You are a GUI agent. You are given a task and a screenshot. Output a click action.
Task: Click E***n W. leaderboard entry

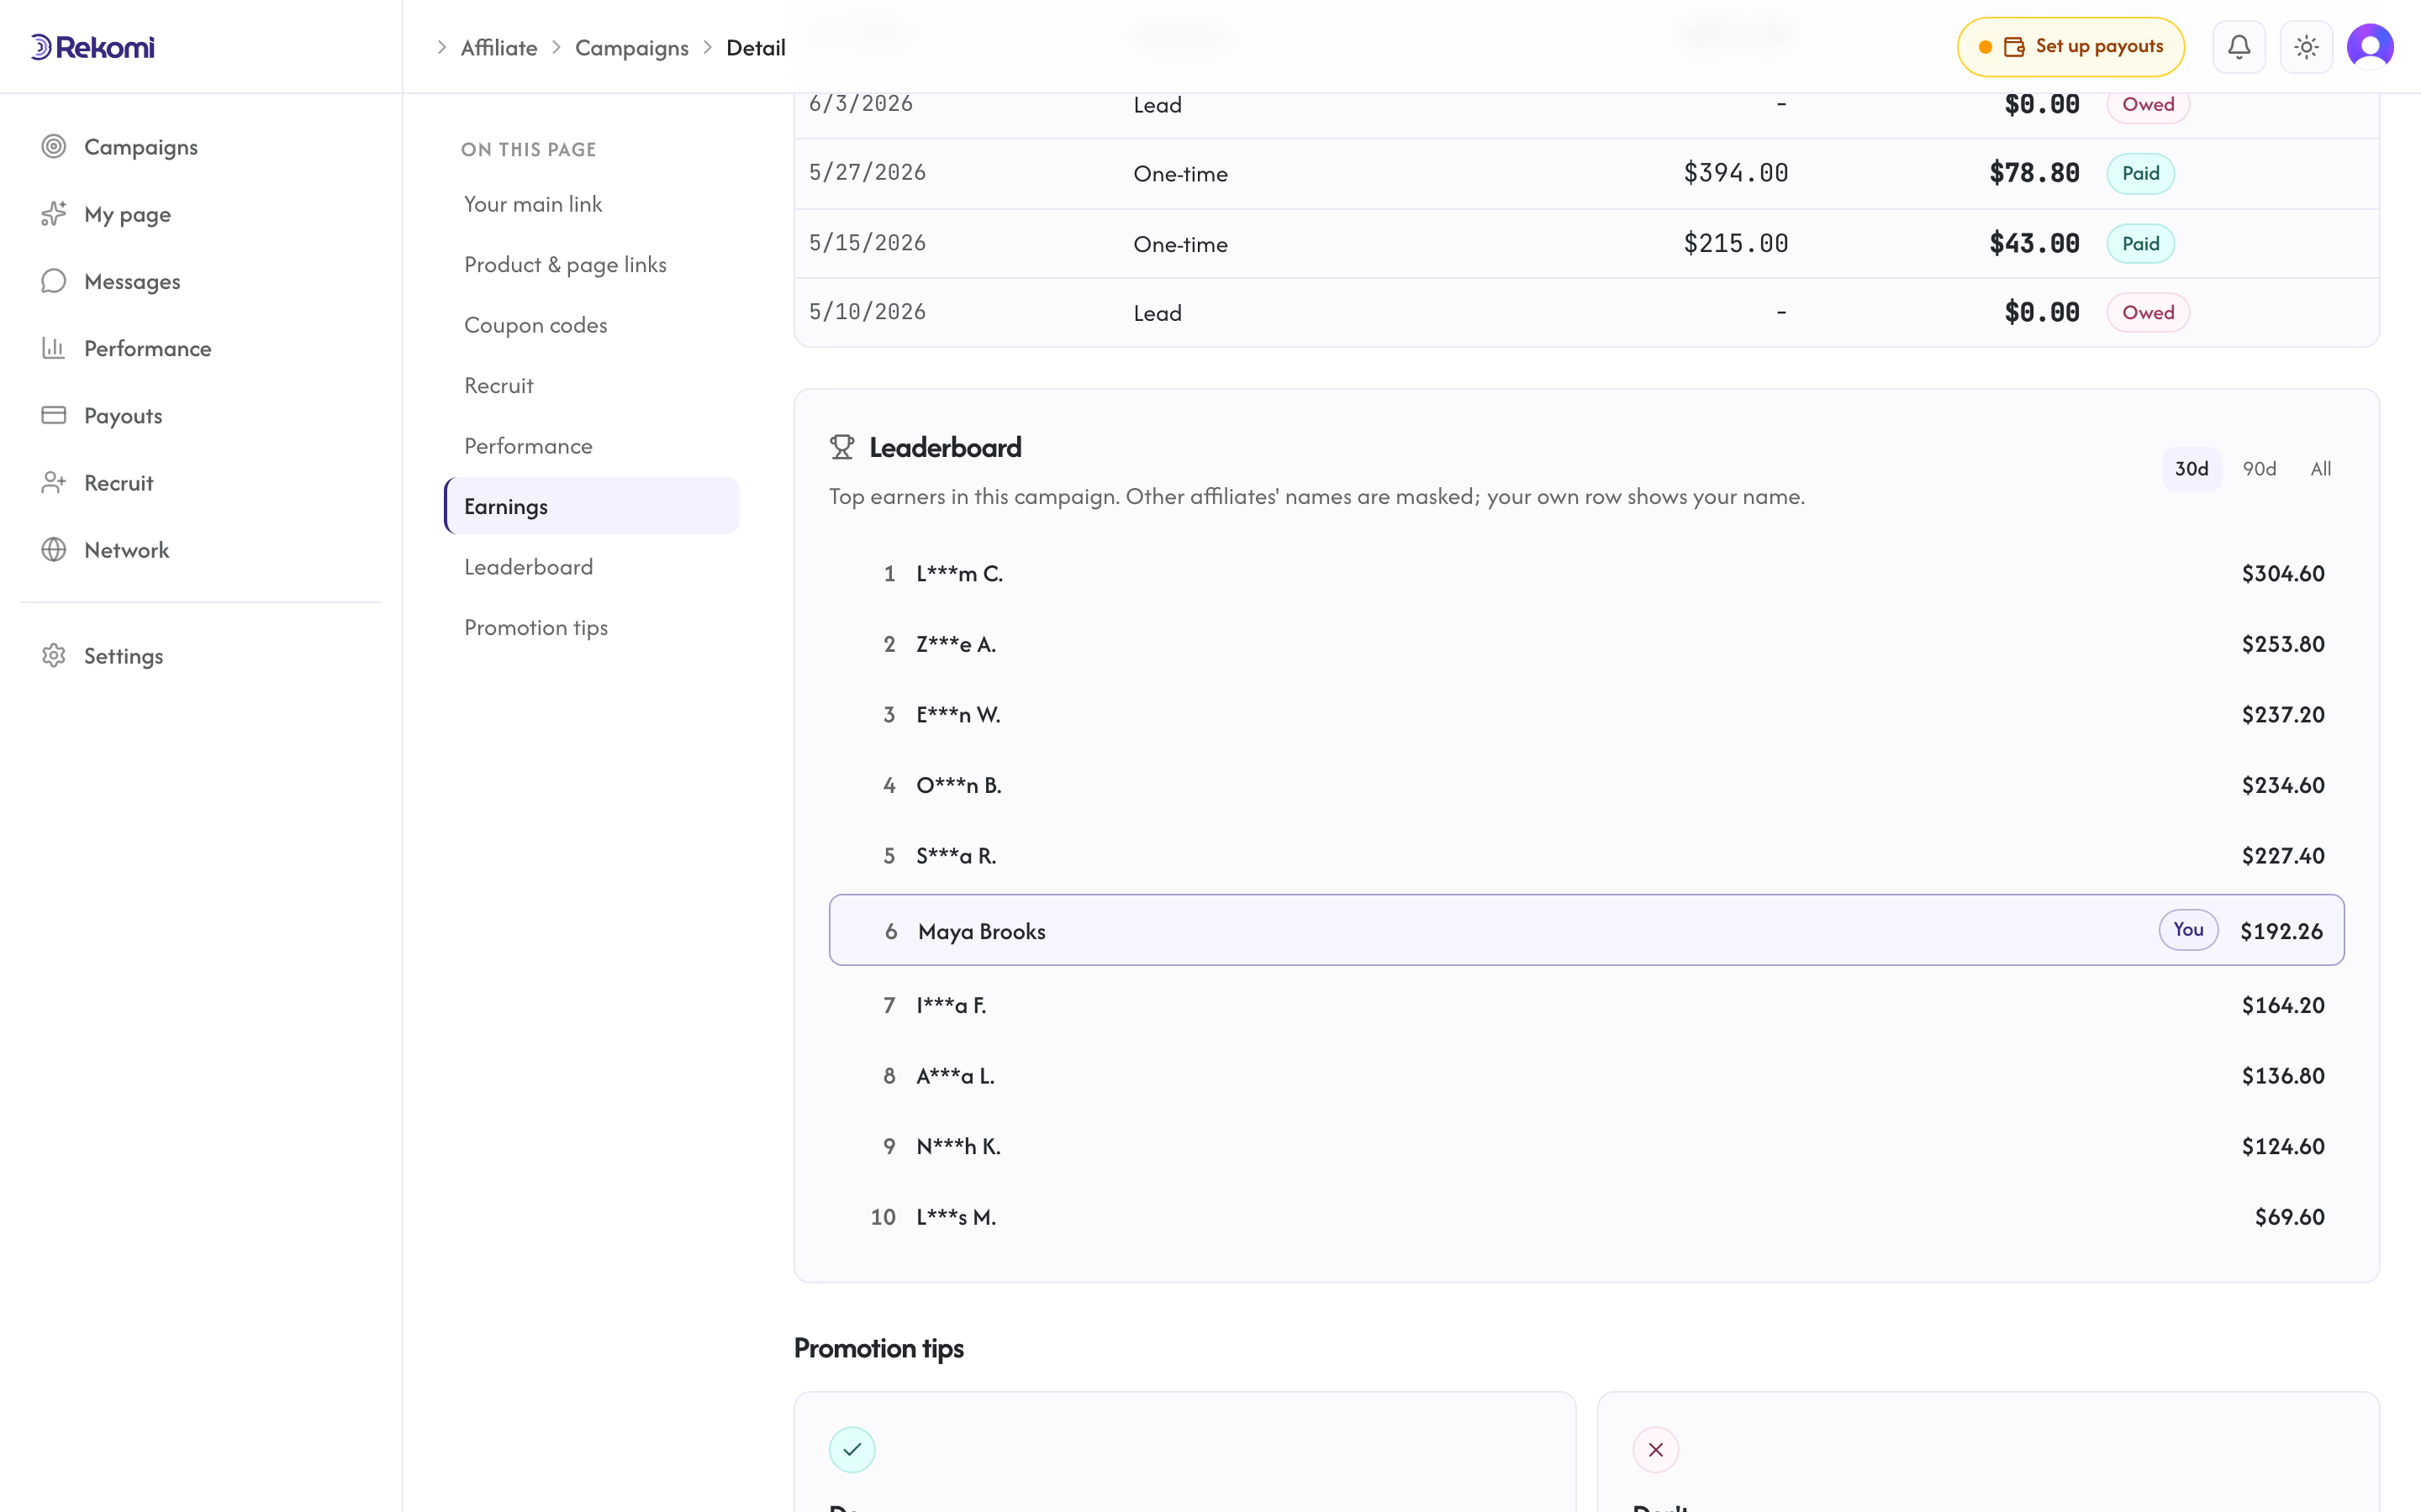(1586, 715)
